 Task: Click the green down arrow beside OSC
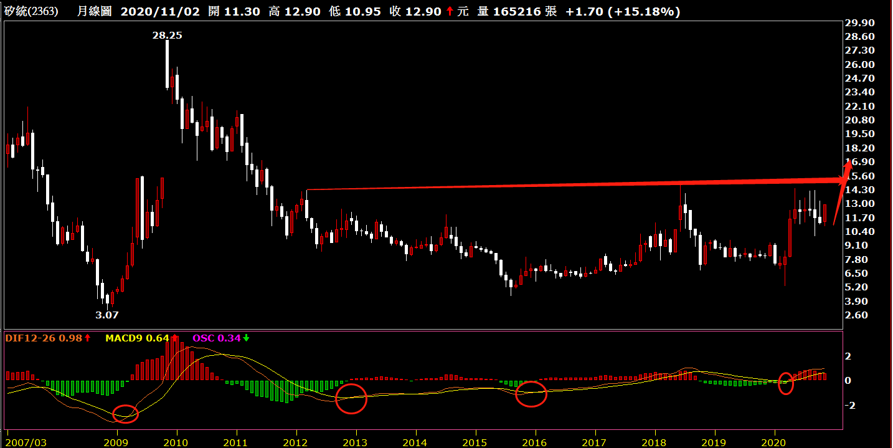(246, 338)
